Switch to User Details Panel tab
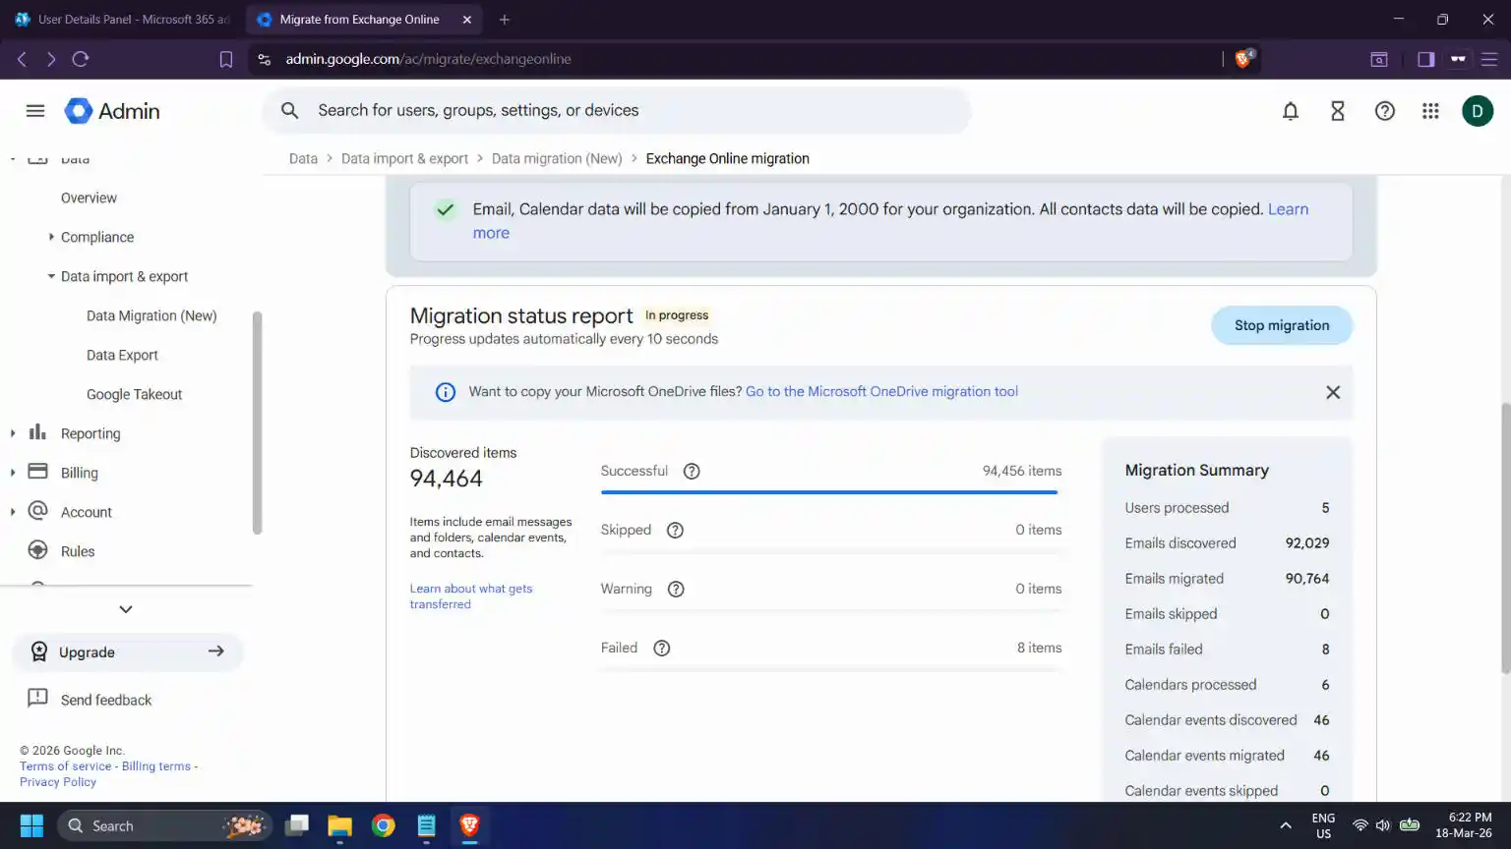Screen dimensions: 1511x849 point(122,20)
